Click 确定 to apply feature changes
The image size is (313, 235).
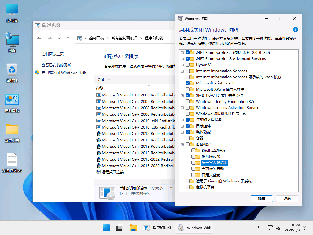pos(262,199)
